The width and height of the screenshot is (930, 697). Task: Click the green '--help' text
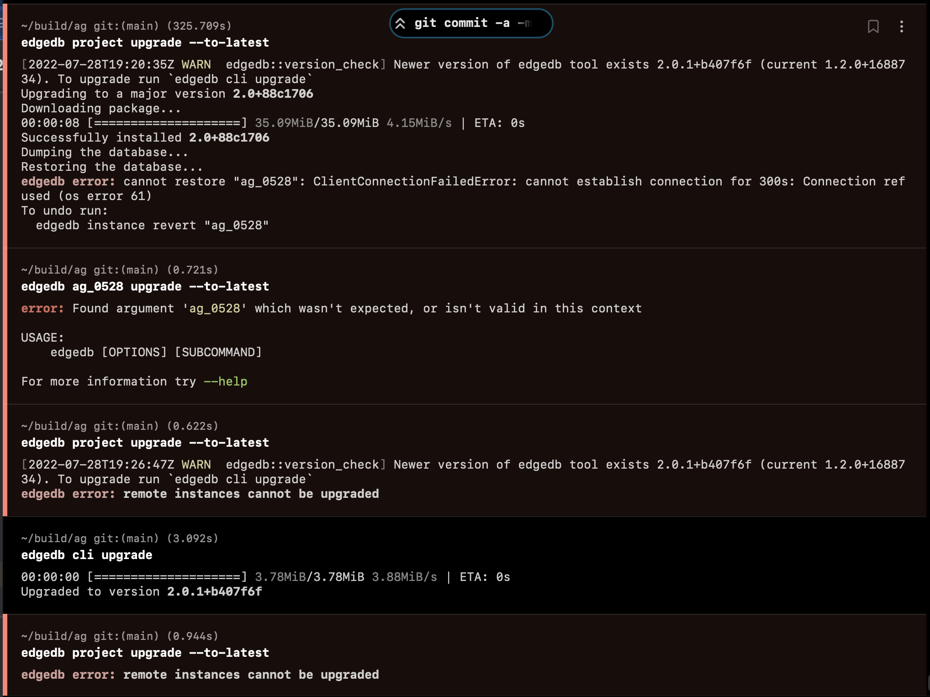[225, 381]
